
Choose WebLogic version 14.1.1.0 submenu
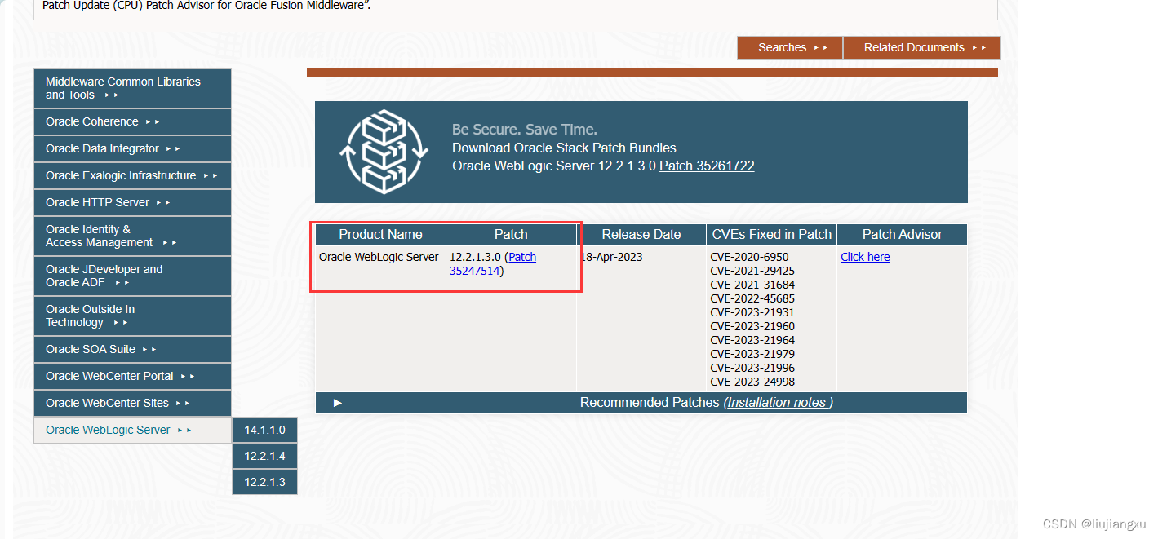[264, 430]
